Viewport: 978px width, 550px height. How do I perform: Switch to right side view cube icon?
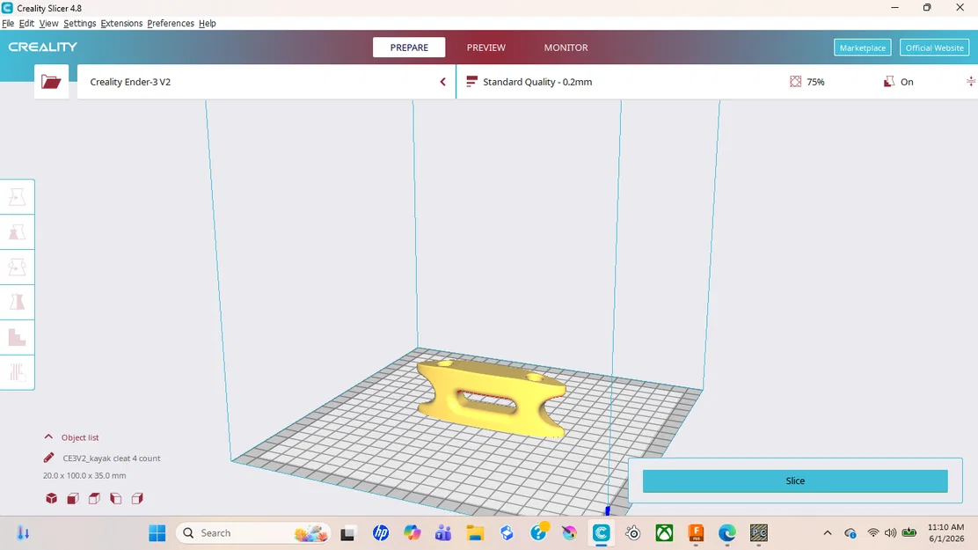137,498
